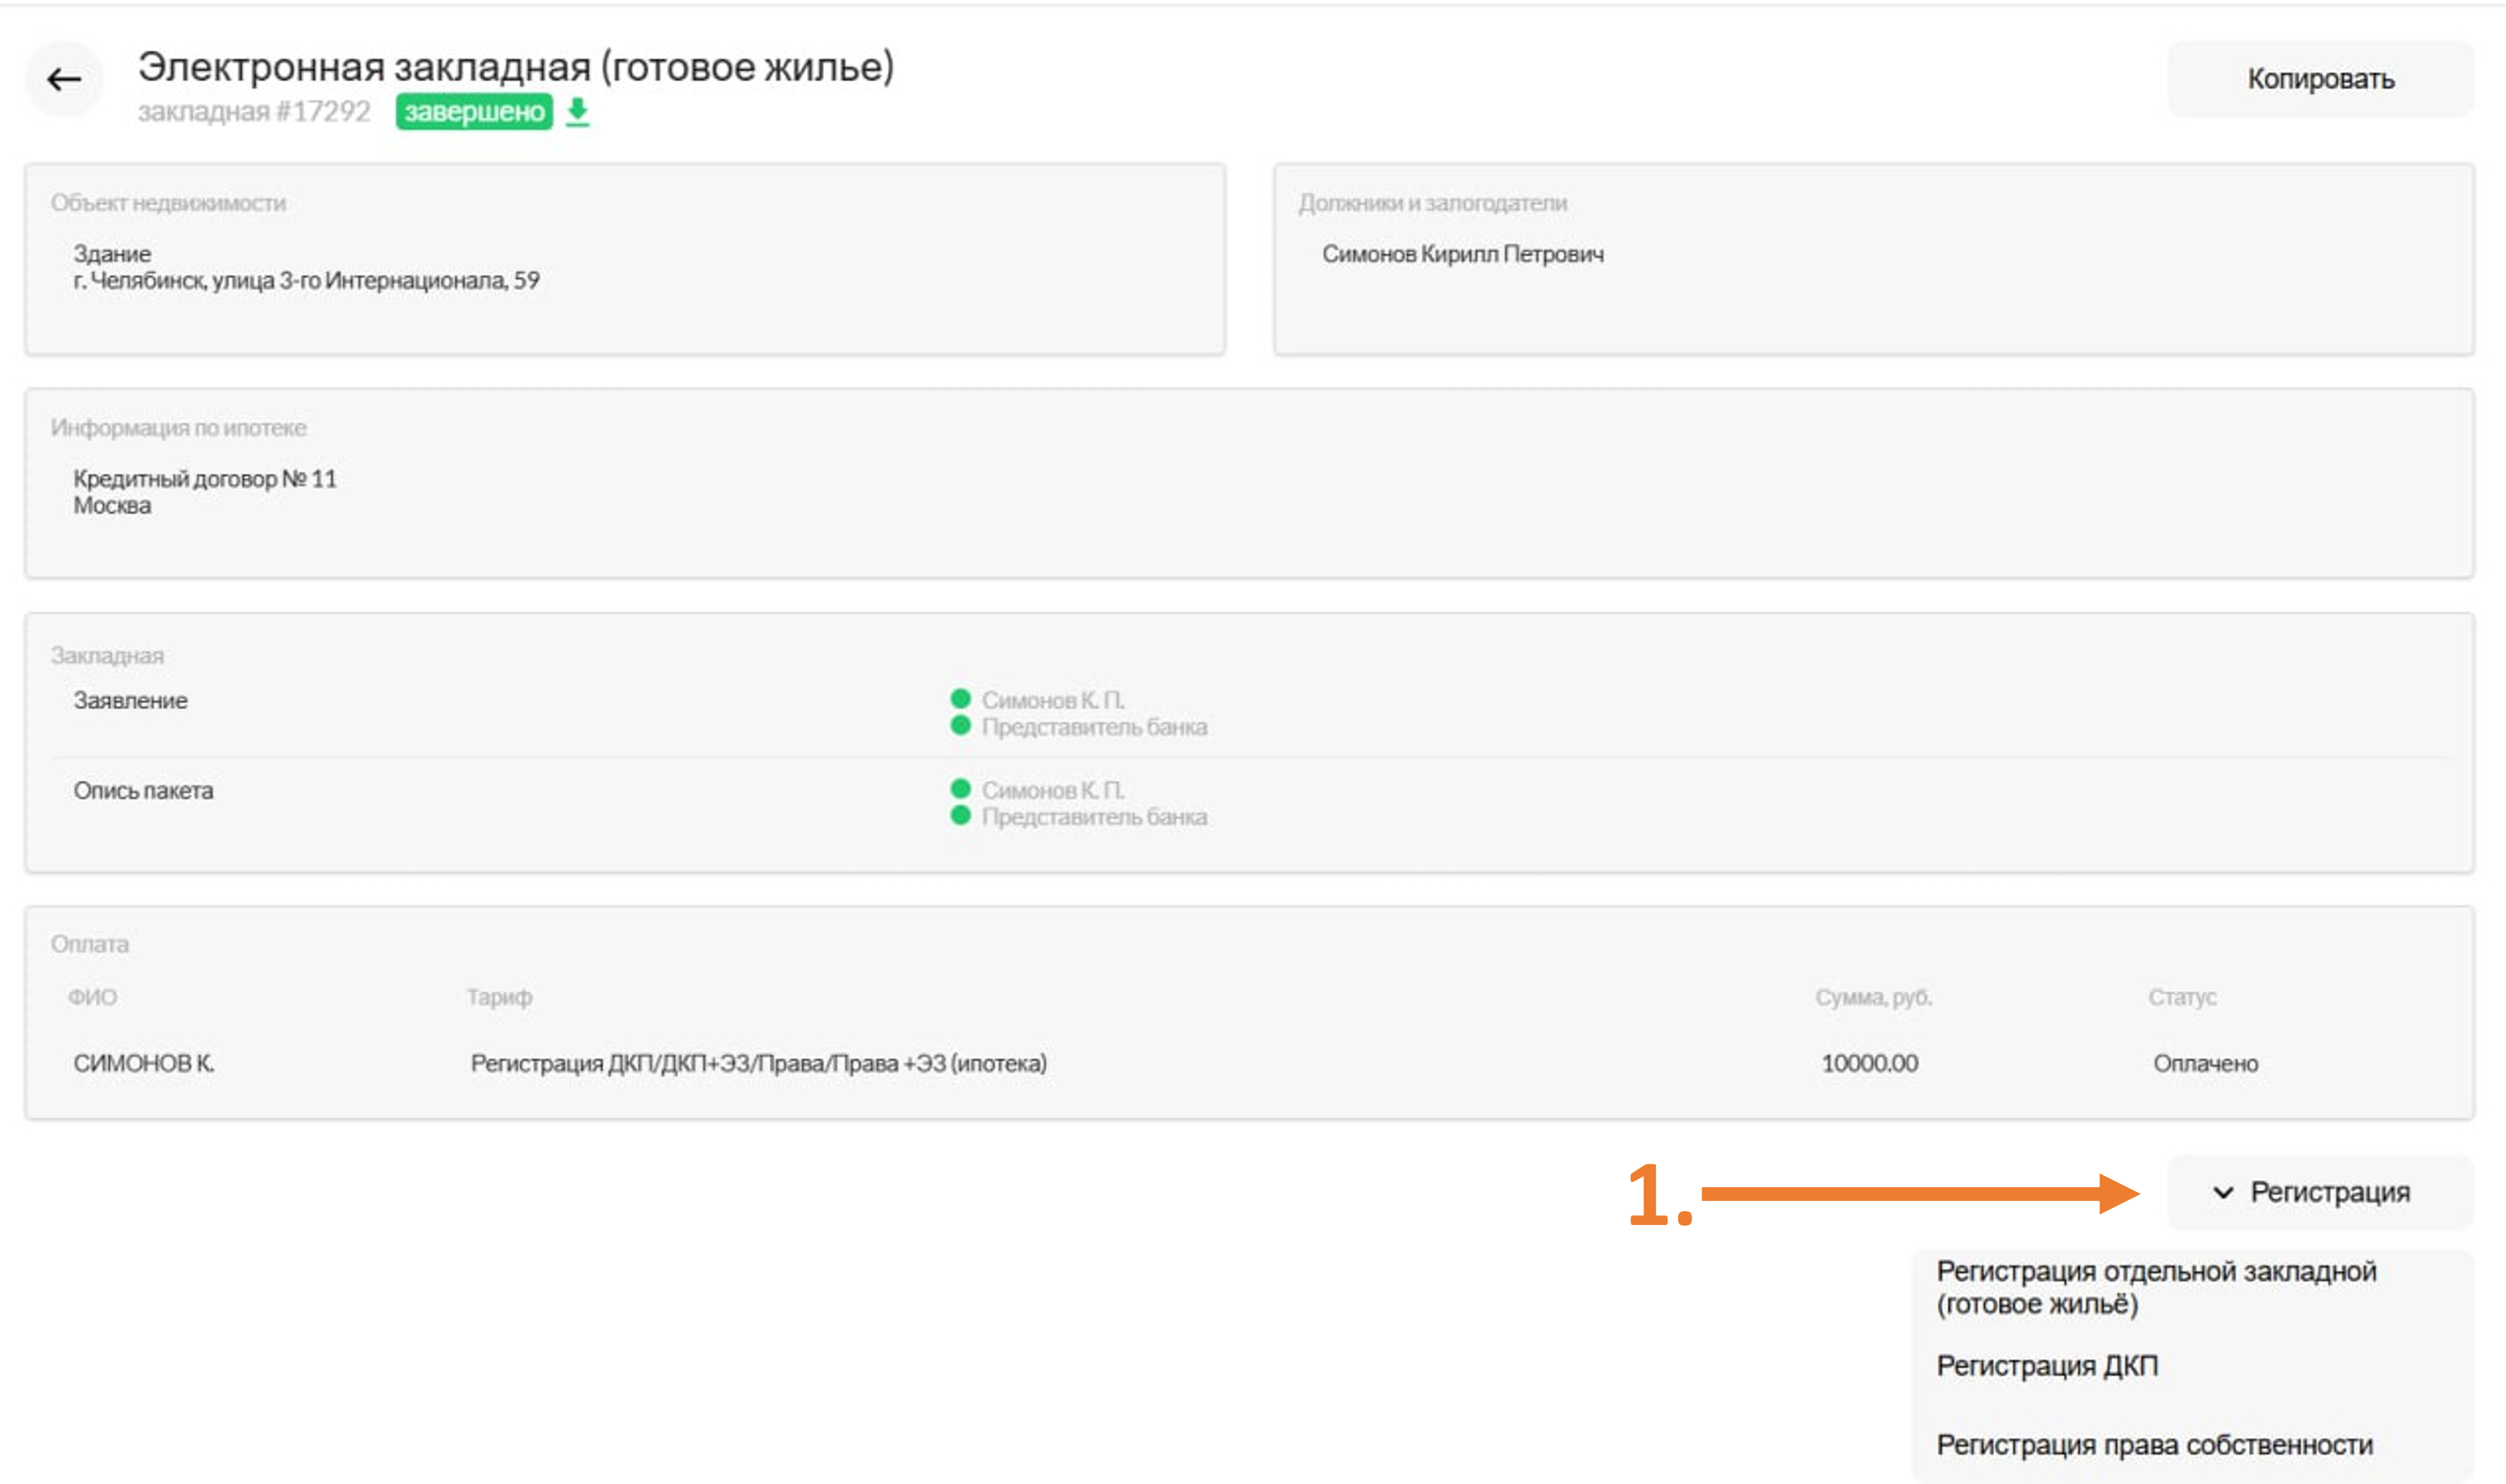2506x1484 pixels.
Task: Click green dot beside Симонов in Заявление row
Action: click(960, 698)
